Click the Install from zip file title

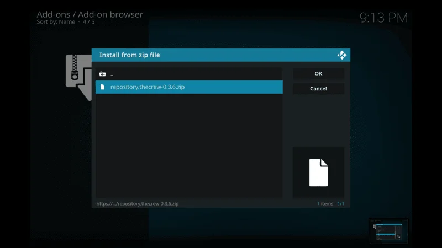point(130,55)
